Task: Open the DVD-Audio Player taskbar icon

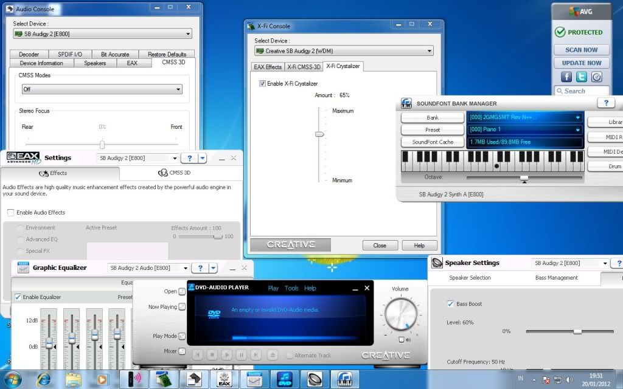Action: point(284,379)
